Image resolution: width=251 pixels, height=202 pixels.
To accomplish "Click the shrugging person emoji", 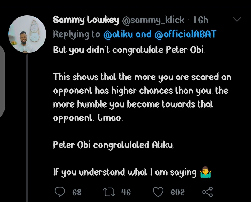I will tap(206, 172).
